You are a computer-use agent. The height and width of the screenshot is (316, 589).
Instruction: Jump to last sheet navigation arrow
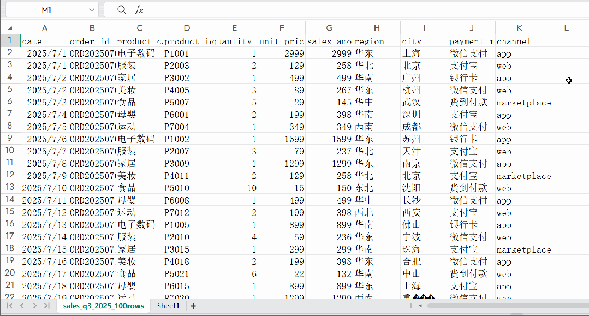pyautogui.click(x=46, y=306)
